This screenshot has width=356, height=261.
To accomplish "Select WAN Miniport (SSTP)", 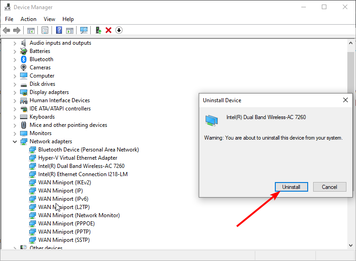I will [64, 240].
